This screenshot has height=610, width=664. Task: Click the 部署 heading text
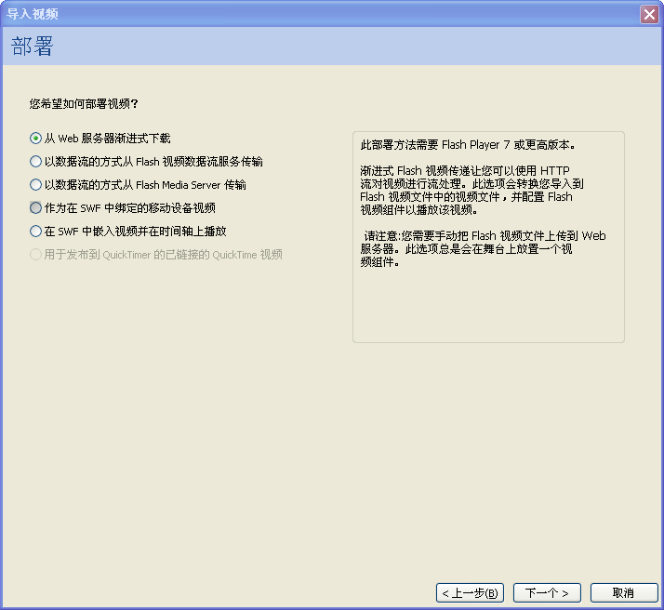[33, 46]
